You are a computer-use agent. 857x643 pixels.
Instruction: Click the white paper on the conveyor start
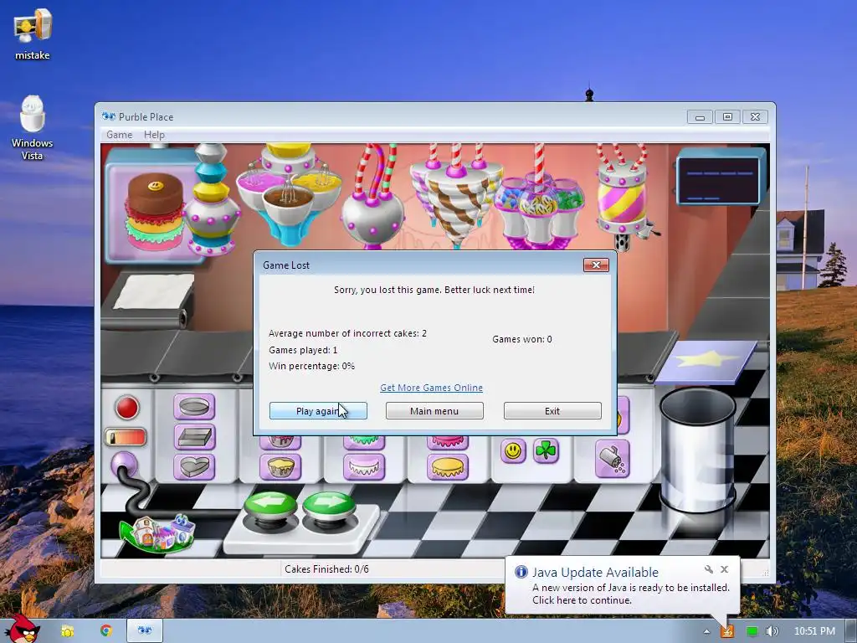tap(155, 291)
